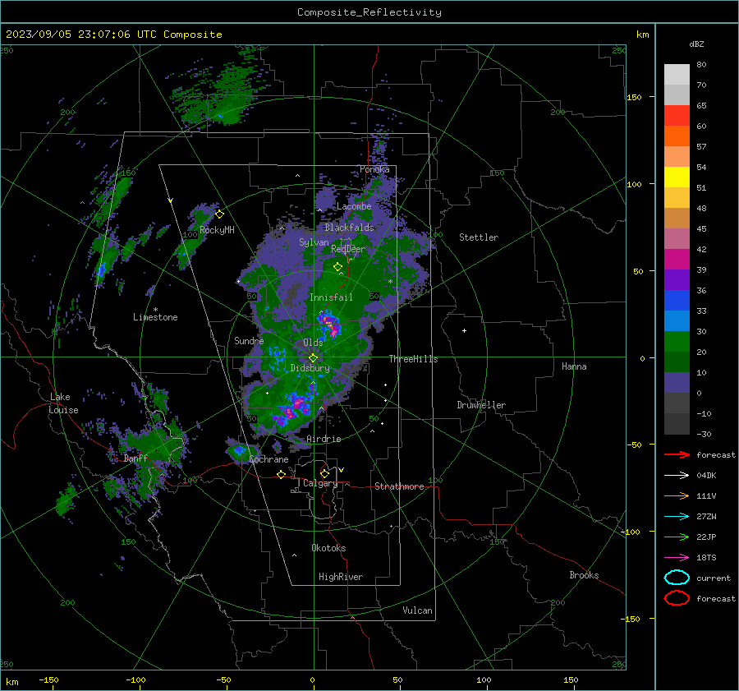Screen dimensions: 739x691
Task: Click the Drumheller city label
Action: pyautogui.click(x=481, y=405)
